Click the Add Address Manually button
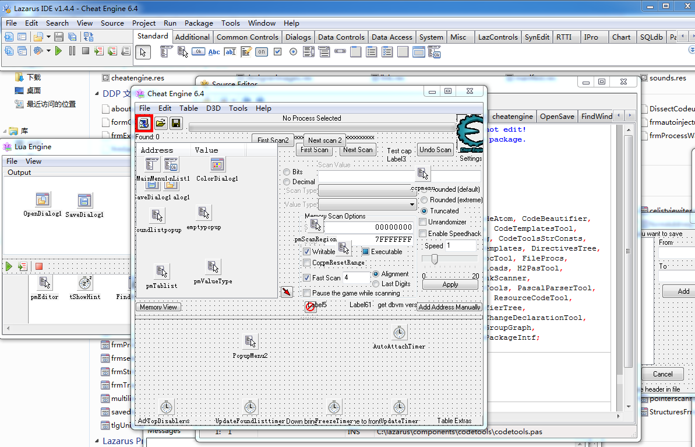The width and height of the screenshot is (695, 447). (449, 307)
